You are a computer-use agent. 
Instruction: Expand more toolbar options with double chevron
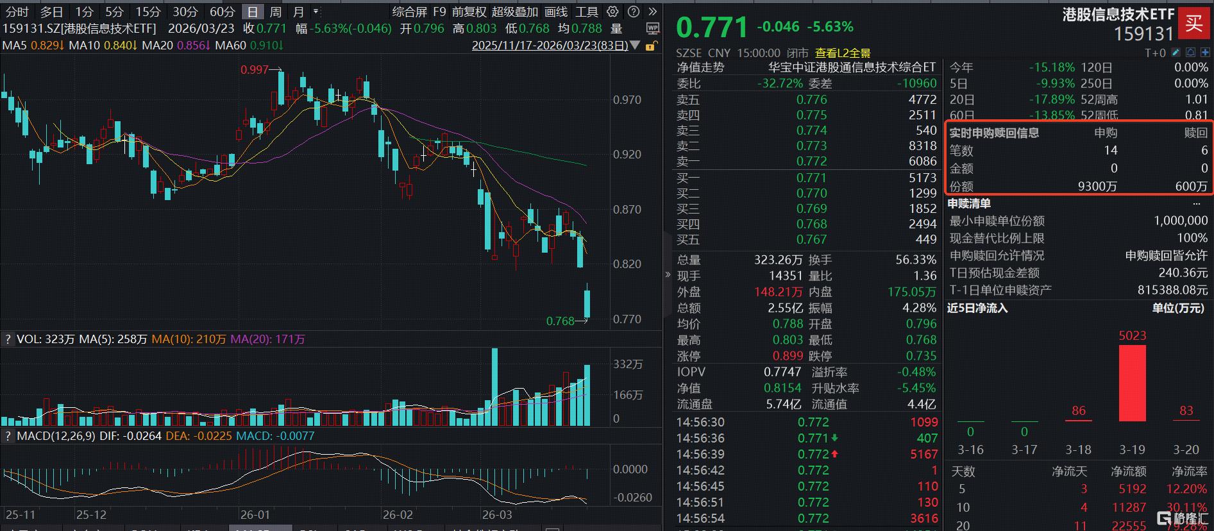click(x=652, y=12)
